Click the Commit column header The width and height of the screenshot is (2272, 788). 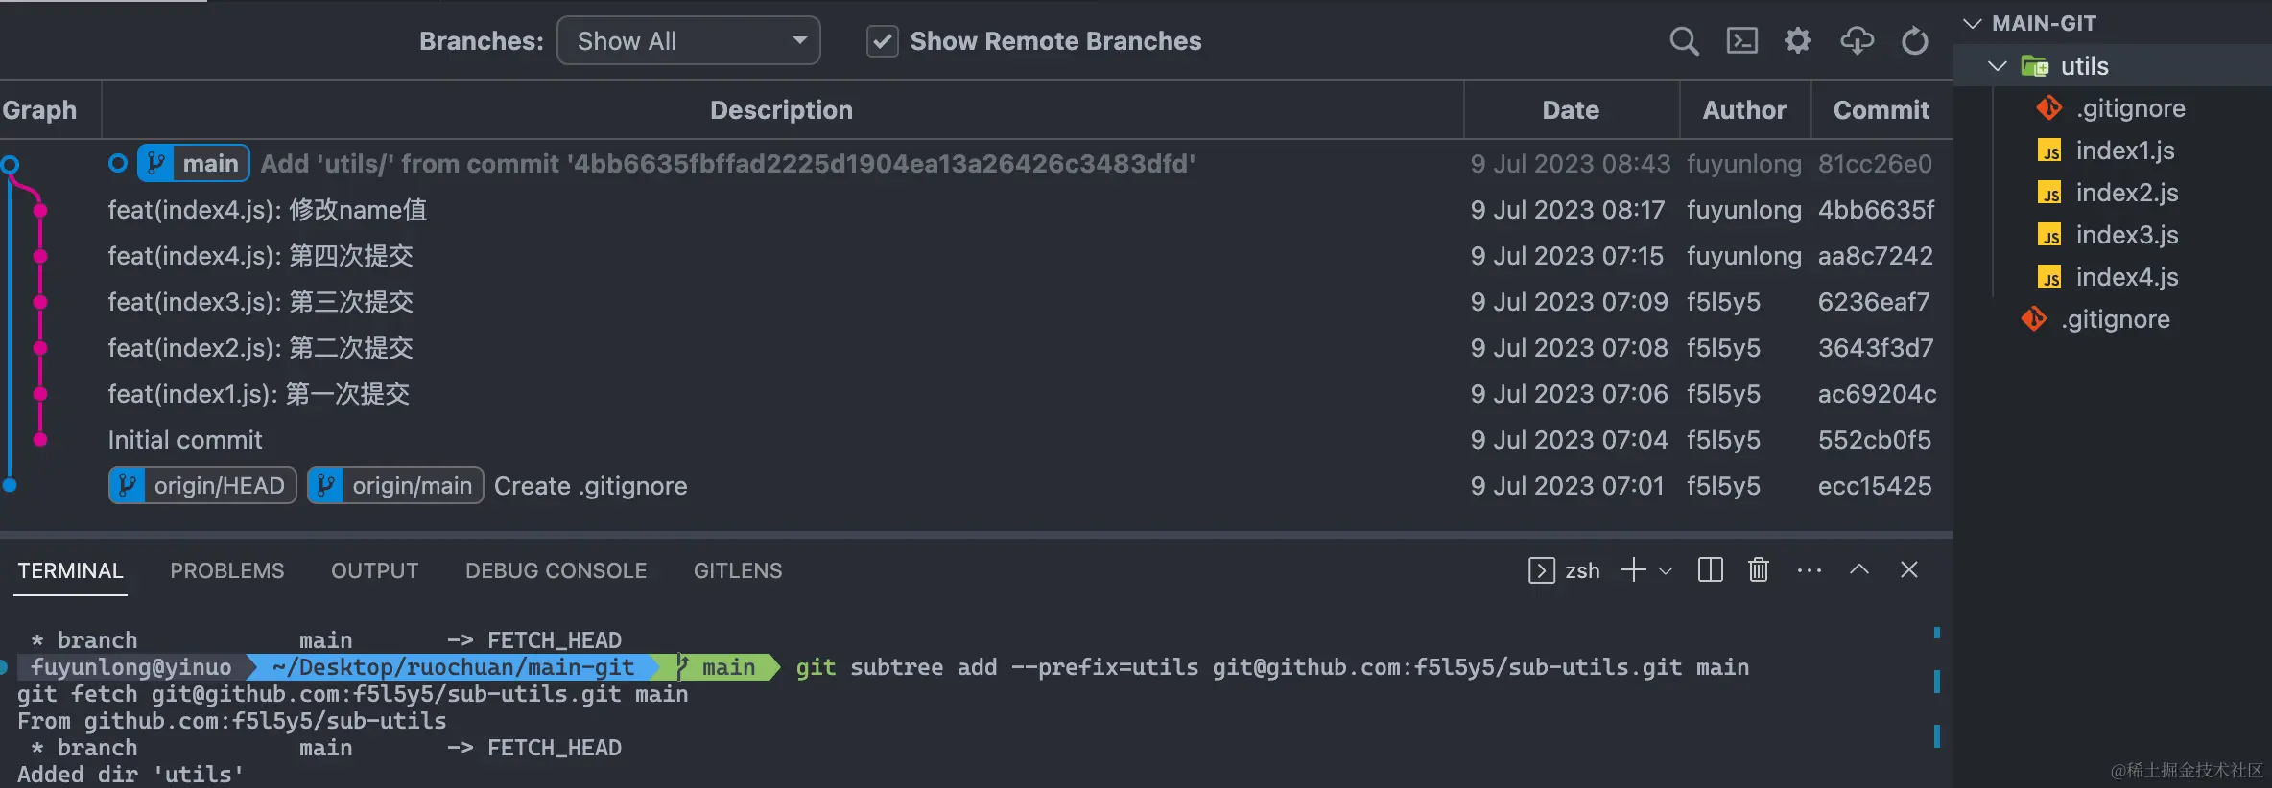[1881, 110]
